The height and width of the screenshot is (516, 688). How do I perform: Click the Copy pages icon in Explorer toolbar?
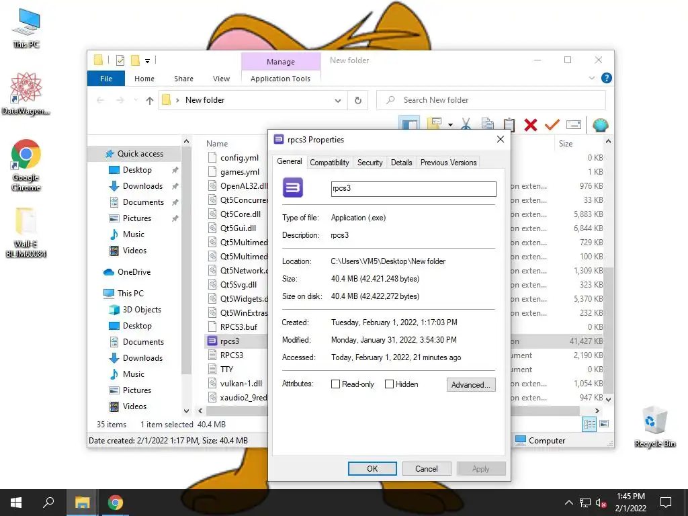pos(488,125)
